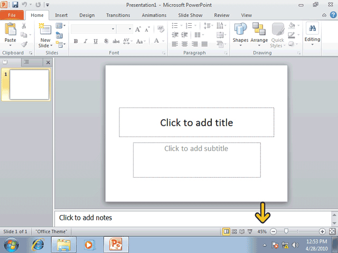This screenshot has width=338, height=253.
Task: Toggle Text Shadow formatting
Action: click(x=106, y=41)
